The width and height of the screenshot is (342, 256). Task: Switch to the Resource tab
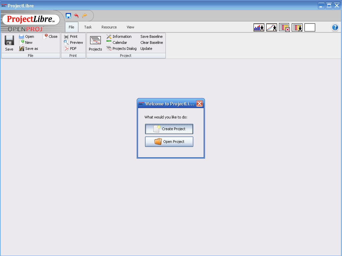click(109, 27)
